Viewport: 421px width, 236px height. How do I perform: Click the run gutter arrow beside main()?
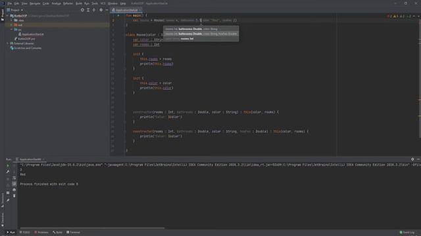click(x=118, y=16)
